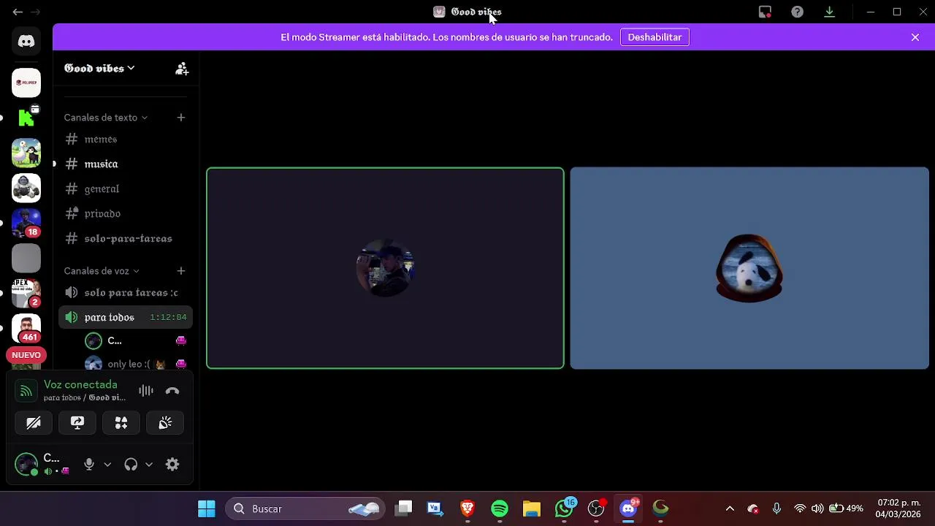This screenshot has width=935, height=526.
Task: Open voice connection signal details
Action: pos(26,391)
